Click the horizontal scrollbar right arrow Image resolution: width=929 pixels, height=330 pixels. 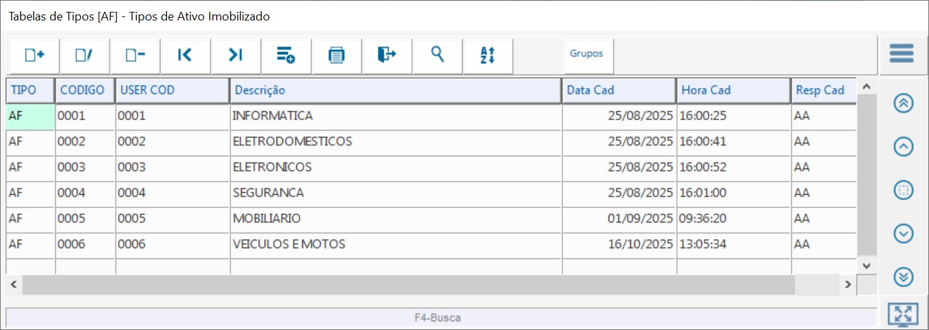[x=849, y=285]
